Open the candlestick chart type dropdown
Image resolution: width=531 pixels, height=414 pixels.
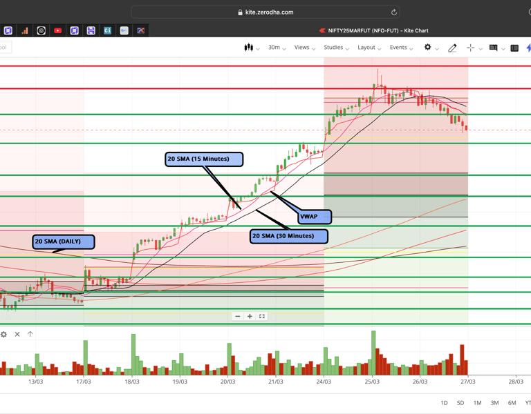[252, 48]
